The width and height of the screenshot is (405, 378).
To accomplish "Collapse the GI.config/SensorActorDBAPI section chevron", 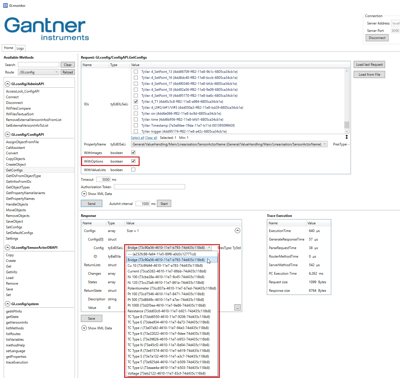I will click(8, 248).
